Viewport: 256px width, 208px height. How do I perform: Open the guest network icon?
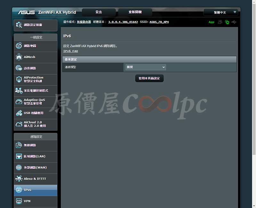click(19, 68)
